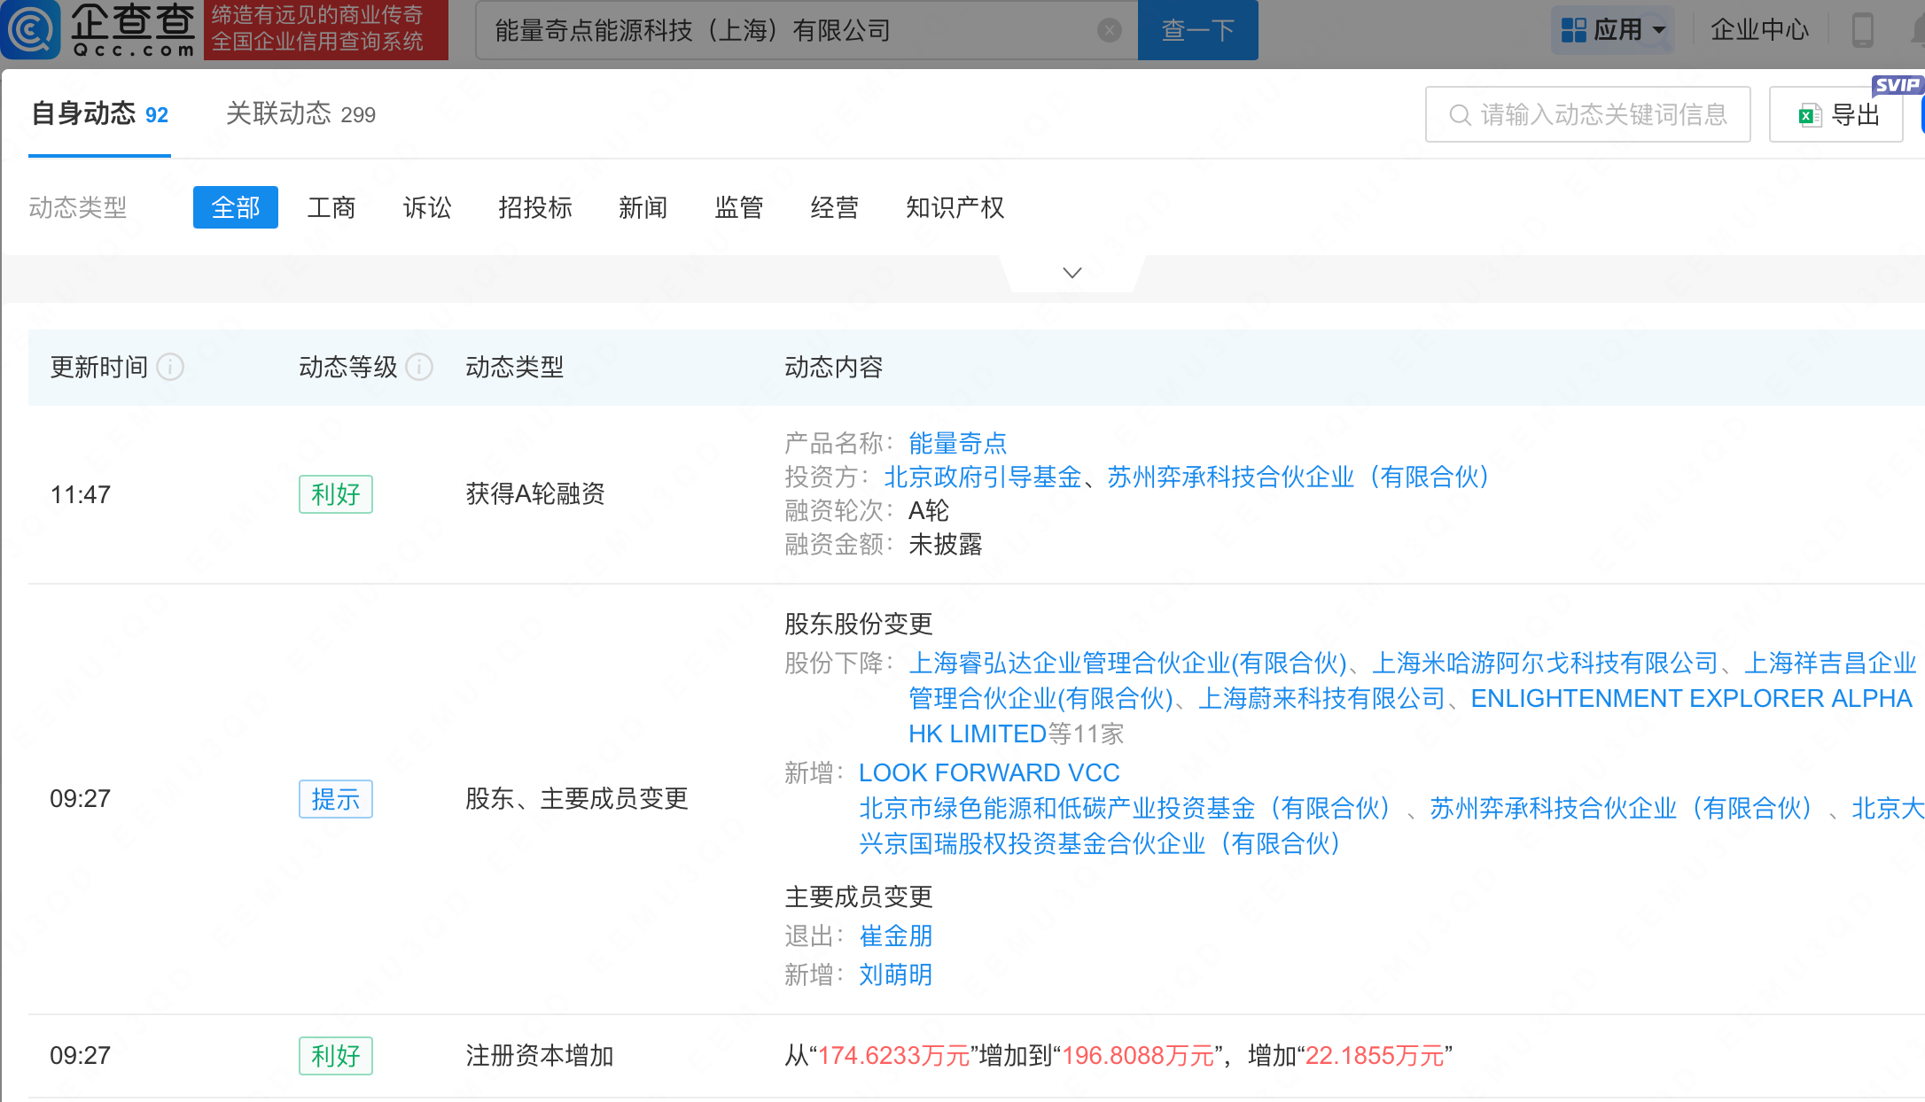Open 企业中心 menu
The width and height of the screenshot is (1925, 1102).
pyautogui.click(x=1758, y=30)
